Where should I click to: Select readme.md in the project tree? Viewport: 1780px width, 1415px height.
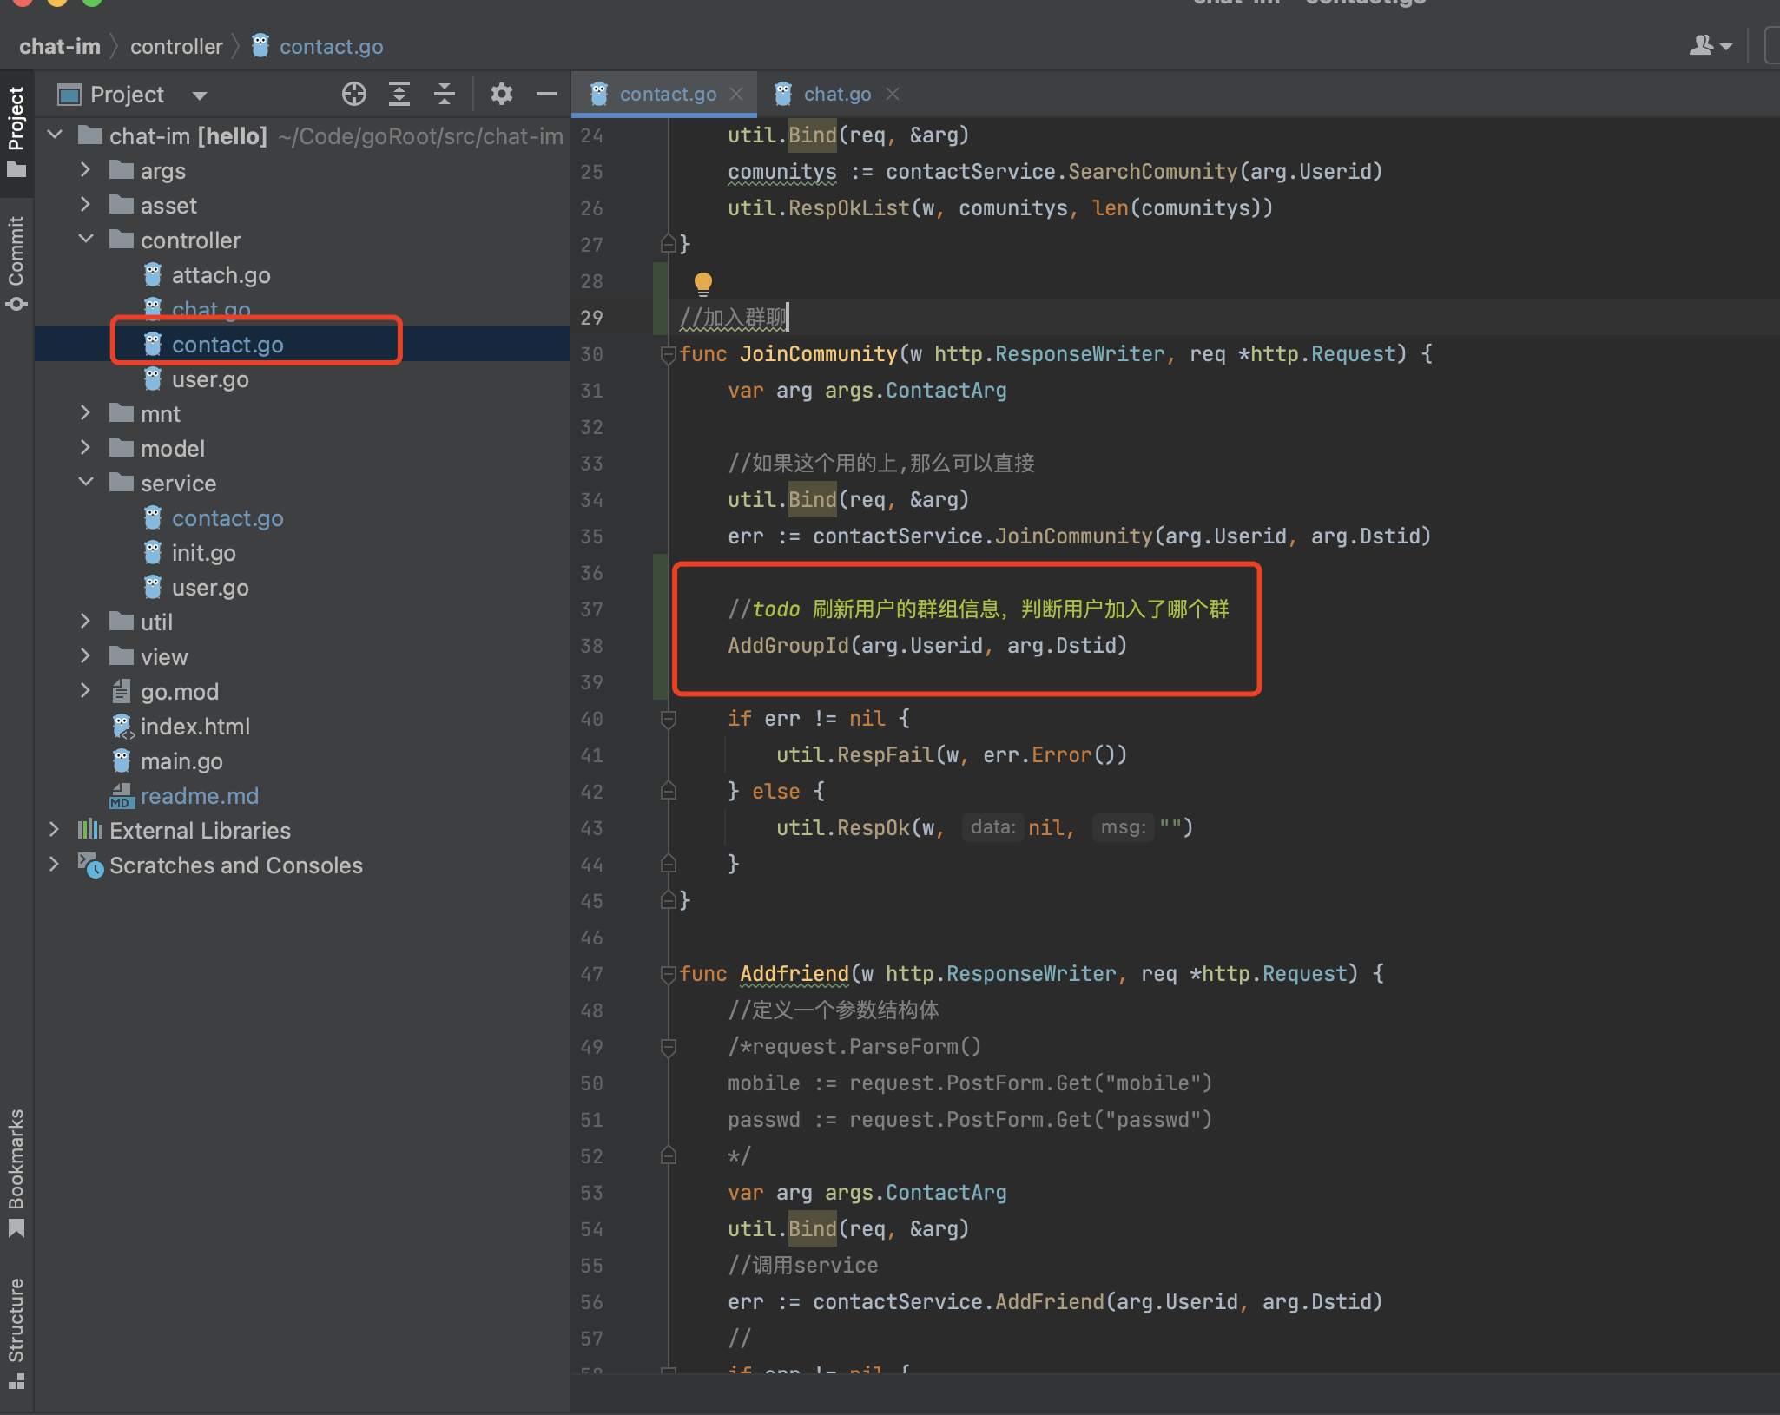click(199, 796)
